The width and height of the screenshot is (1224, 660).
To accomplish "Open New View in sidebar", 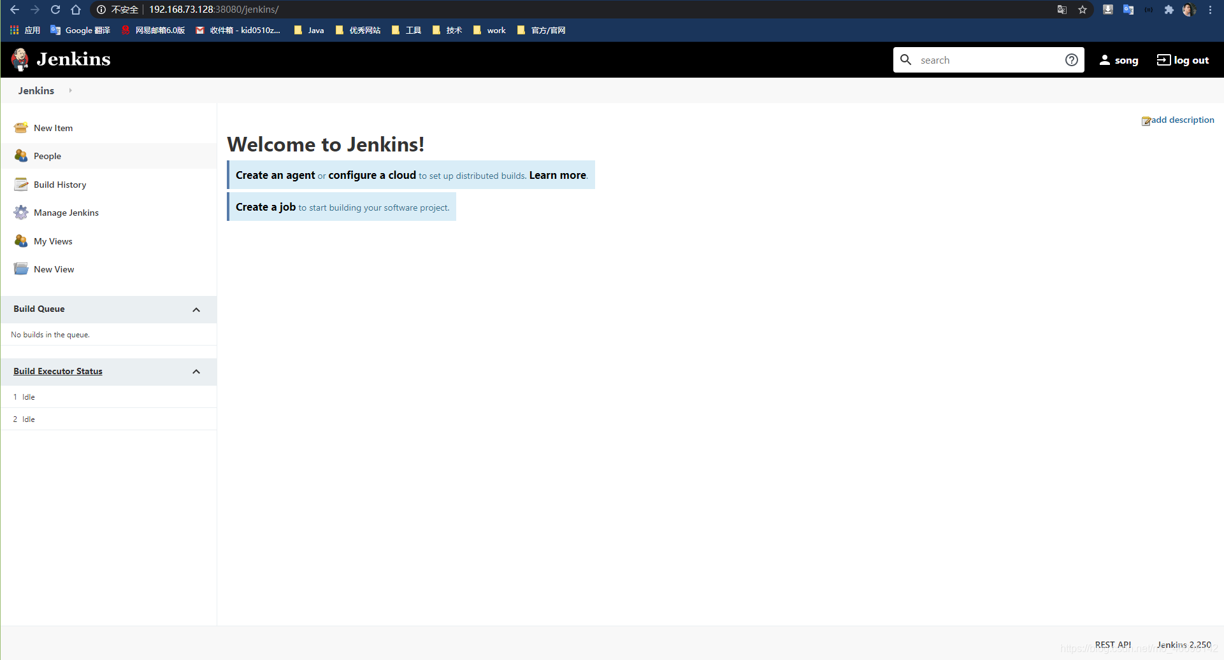I will [54, 269].
